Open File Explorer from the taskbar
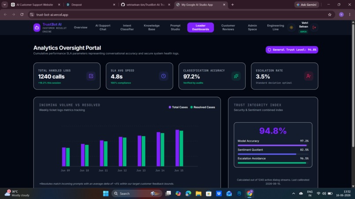 click(199, 194)
